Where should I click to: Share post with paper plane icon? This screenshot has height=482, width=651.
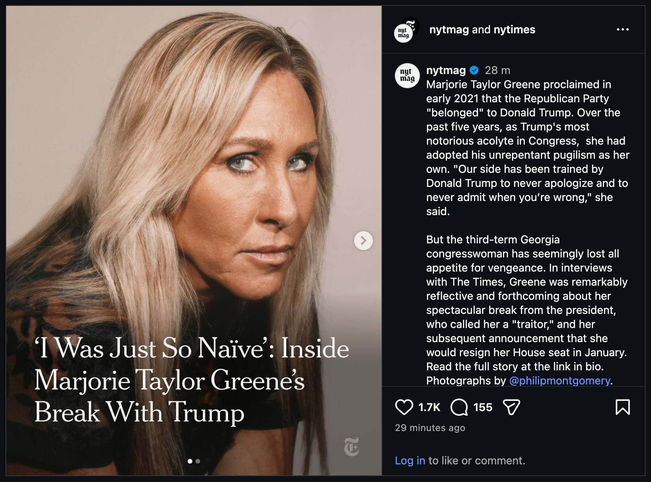pos(511,407)
